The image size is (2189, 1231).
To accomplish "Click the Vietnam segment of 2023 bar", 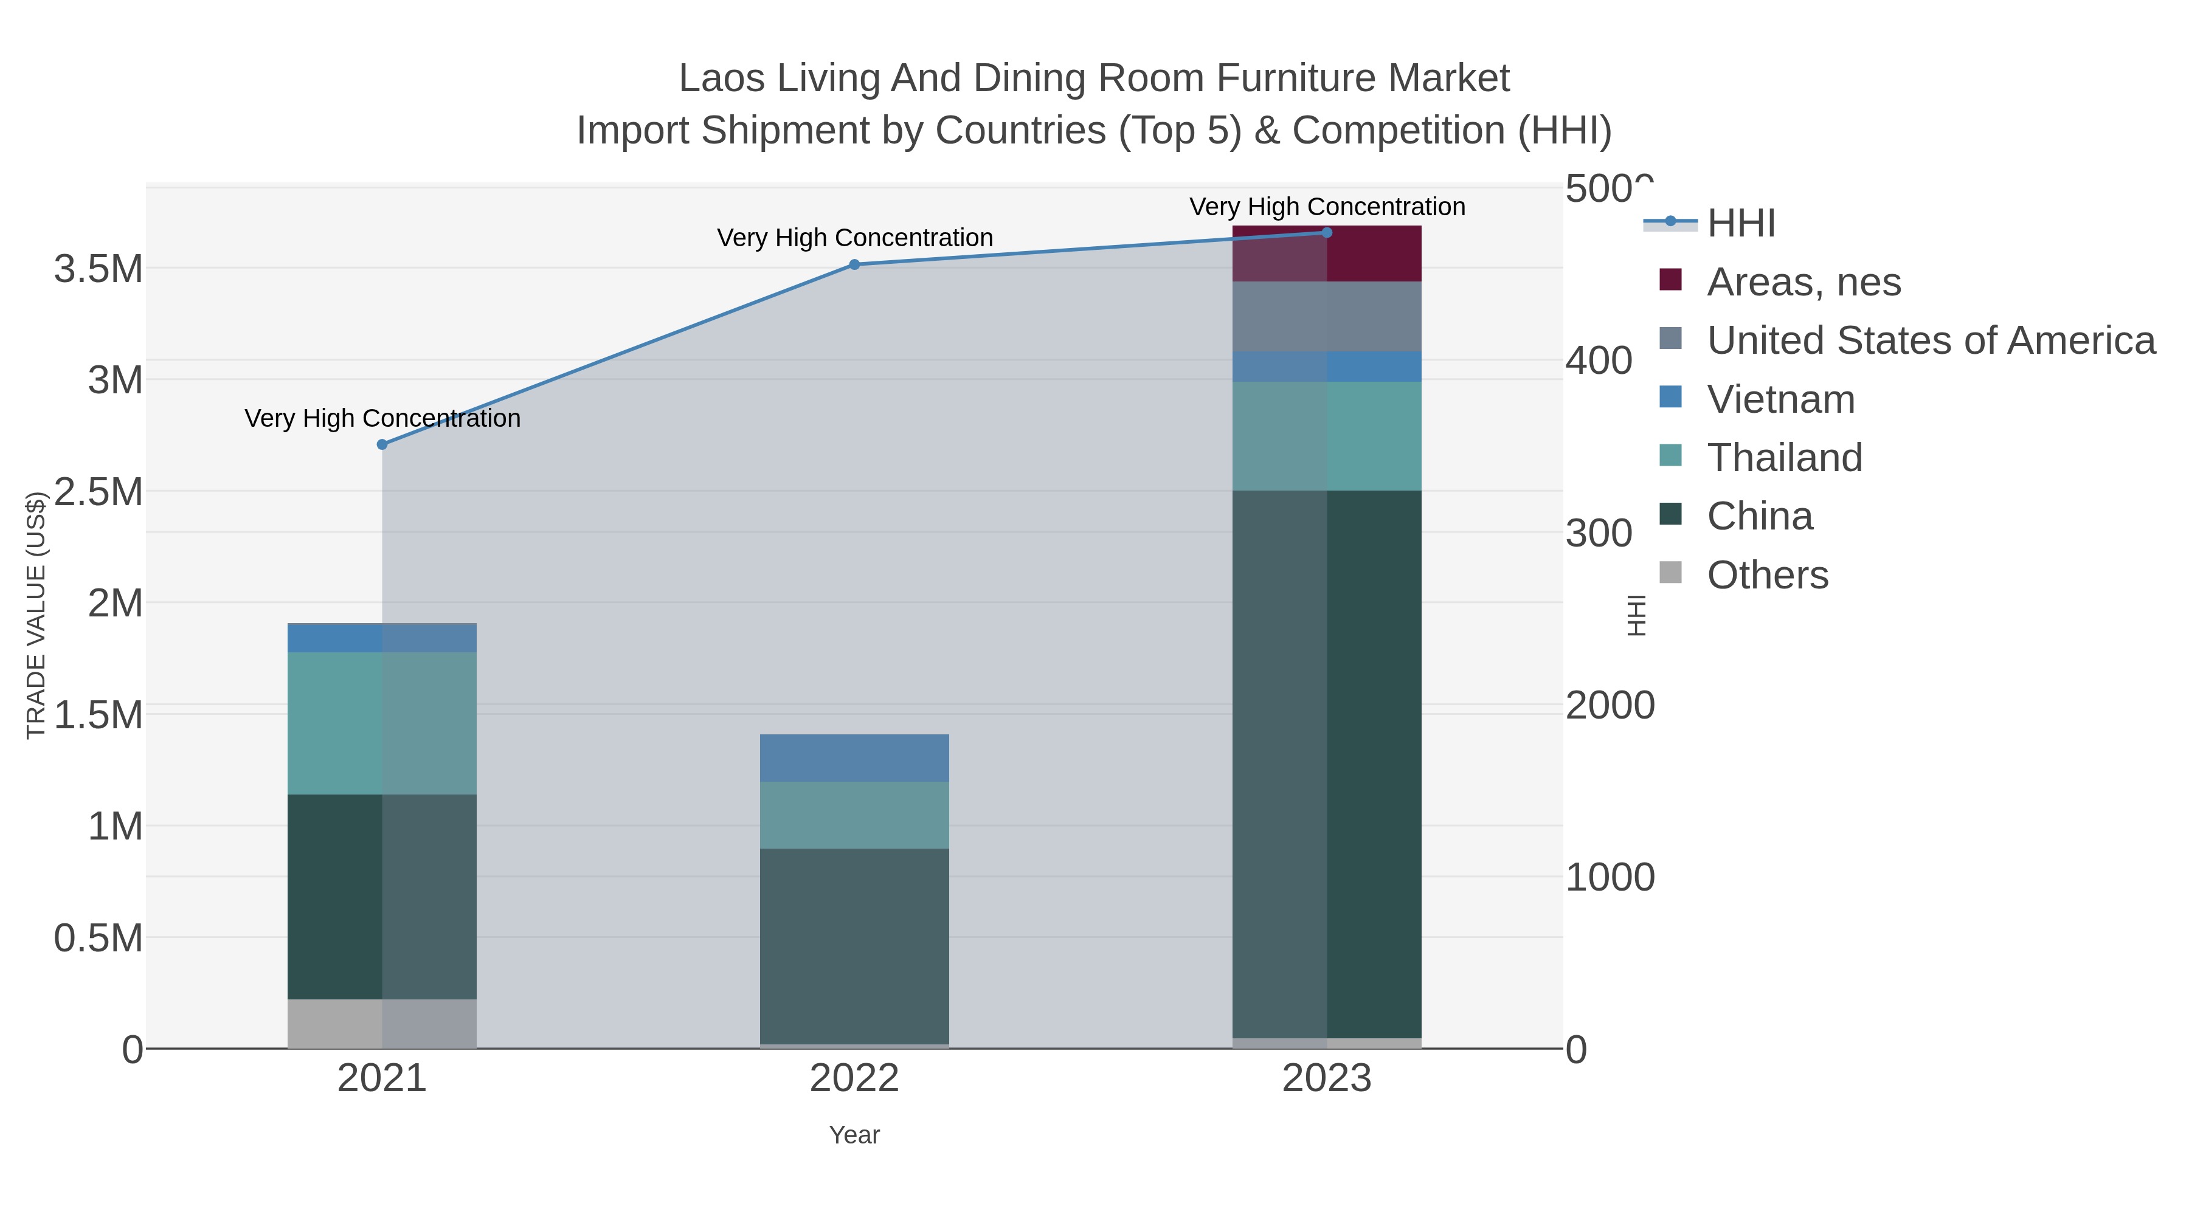I will (x=1327, y=367).
